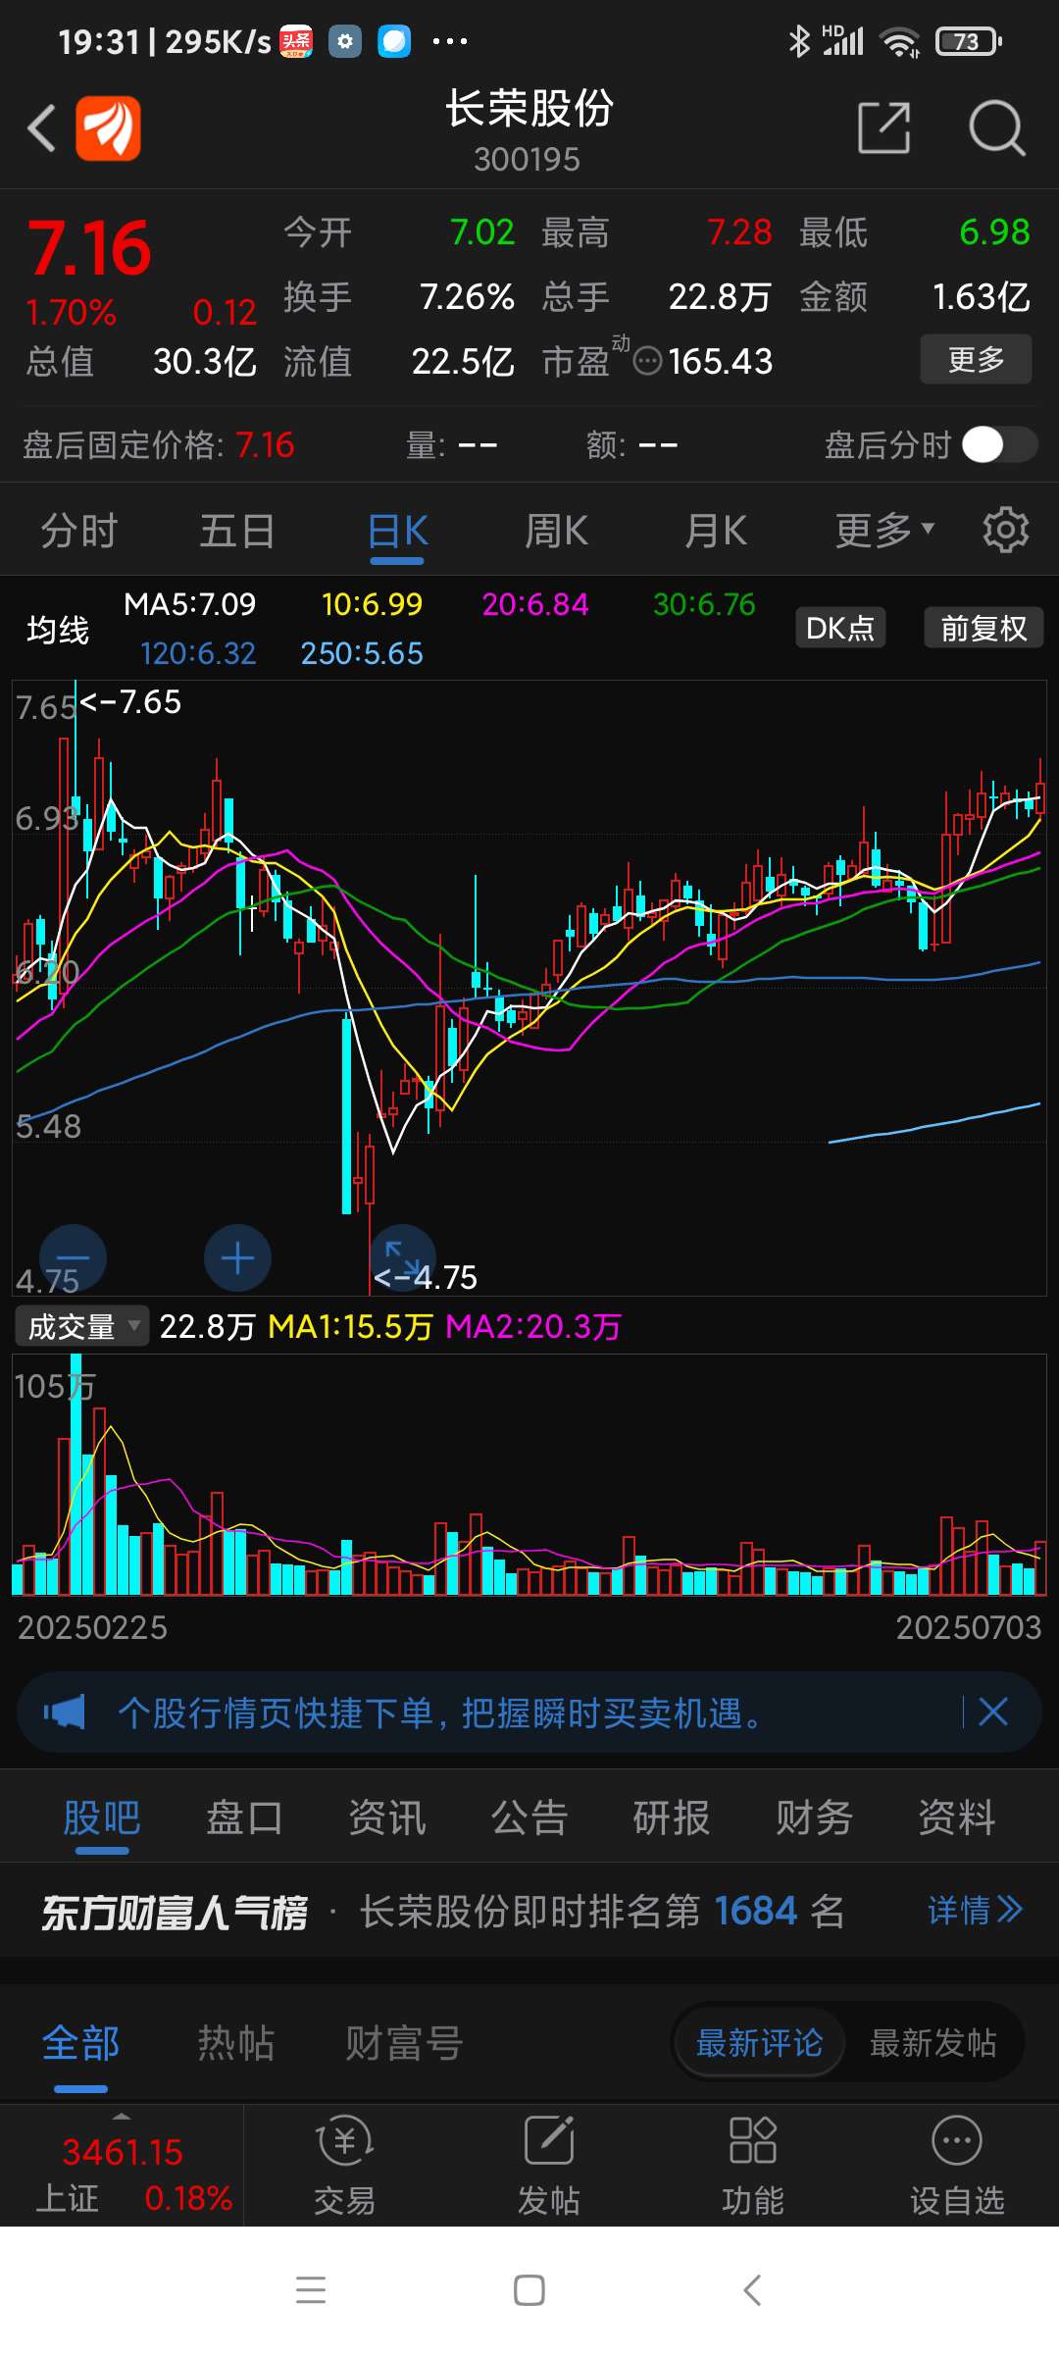1059x2354 pixels.
Task: Tap 市盈 165.43 value
Action: 720,361
